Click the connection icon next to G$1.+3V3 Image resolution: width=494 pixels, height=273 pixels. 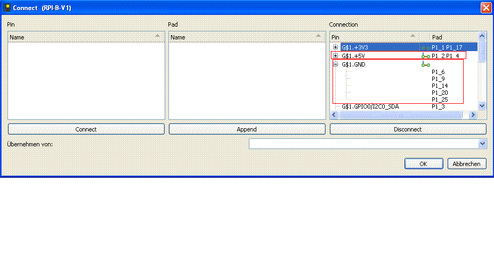pos(426,47)
